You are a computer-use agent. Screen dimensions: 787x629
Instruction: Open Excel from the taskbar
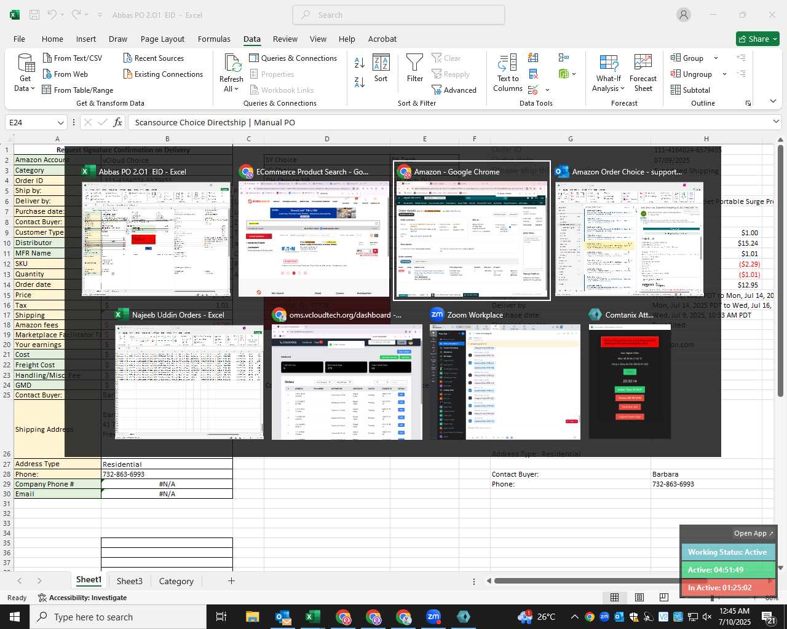pyautogui.click(x=312, y=617)
